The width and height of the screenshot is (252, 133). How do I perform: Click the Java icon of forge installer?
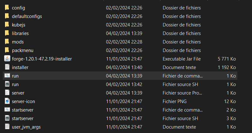7,59
